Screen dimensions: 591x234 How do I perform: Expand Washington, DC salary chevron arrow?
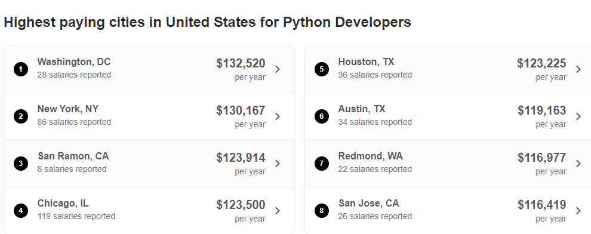[278, 69]
